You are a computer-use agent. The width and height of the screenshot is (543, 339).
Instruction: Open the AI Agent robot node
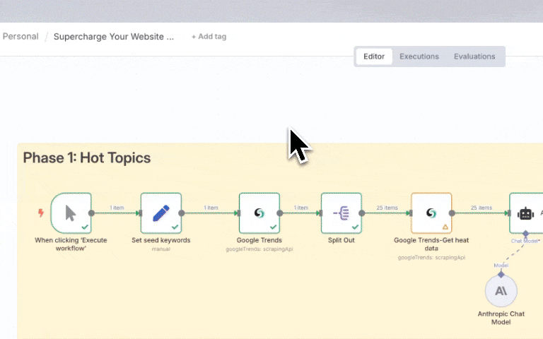(526, 213)
